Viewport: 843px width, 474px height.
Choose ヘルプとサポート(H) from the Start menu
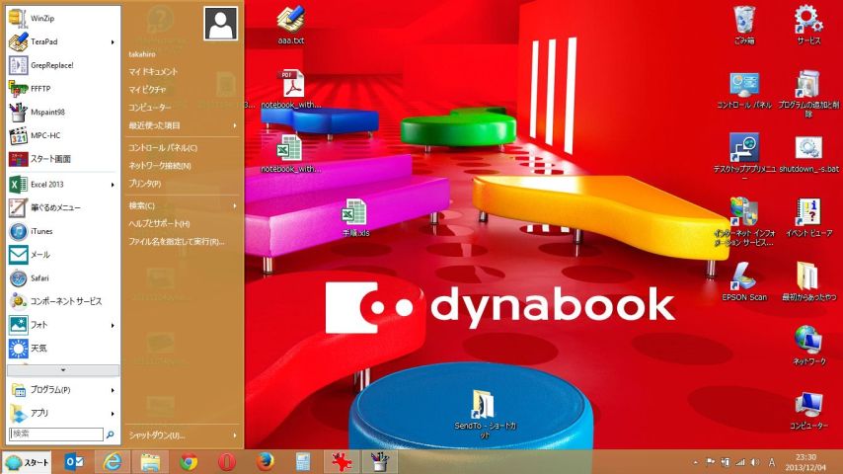tap(159, 223)
